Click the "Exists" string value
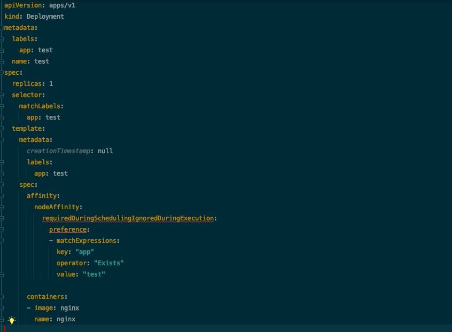 pos(108,263)
